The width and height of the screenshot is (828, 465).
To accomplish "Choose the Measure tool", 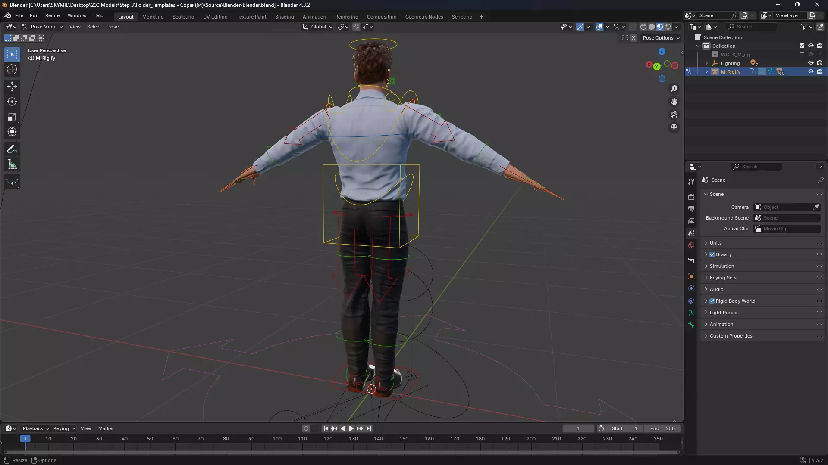I will coord(12,164).
